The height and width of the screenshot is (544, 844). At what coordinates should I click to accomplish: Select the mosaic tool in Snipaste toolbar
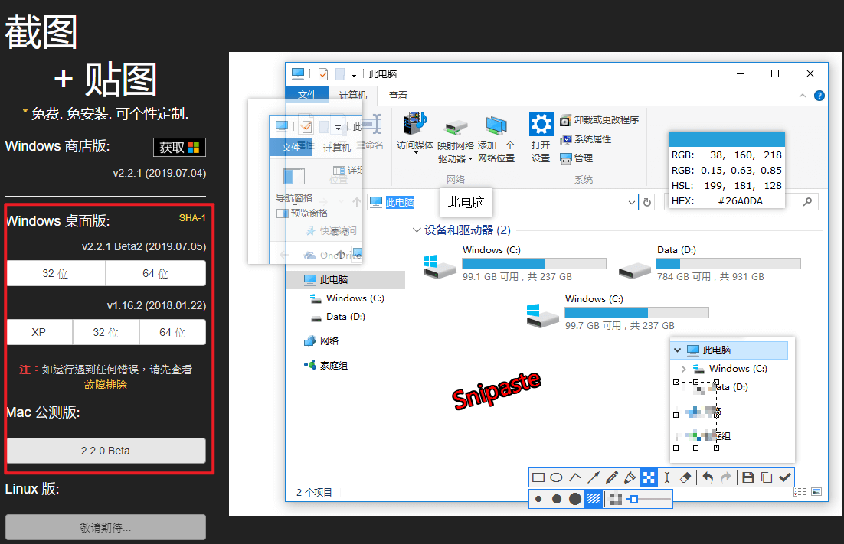click(x=648, y=477)
